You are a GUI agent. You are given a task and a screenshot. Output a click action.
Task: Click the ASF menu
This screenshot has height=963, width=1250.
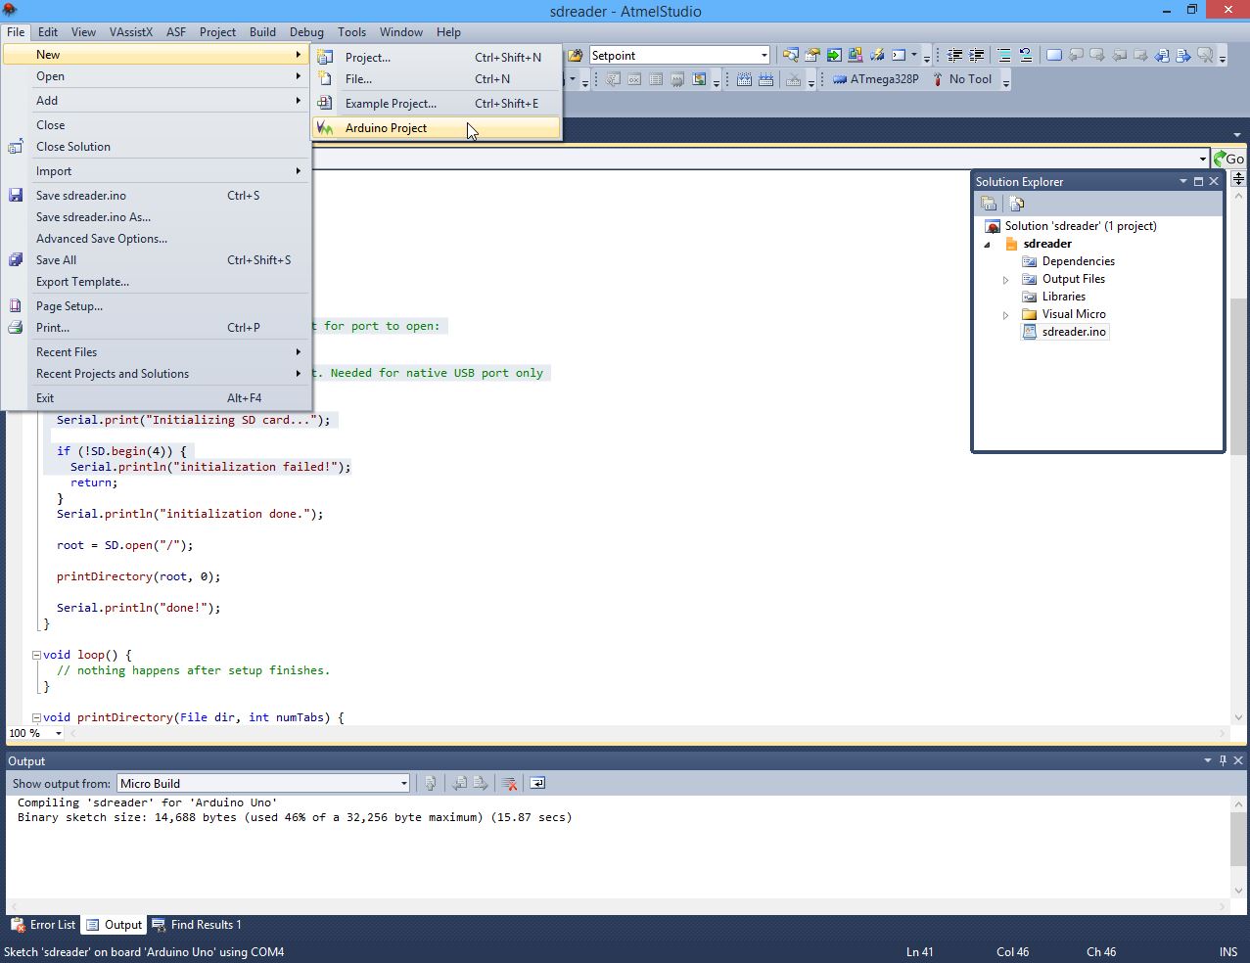tap(176, 31)
